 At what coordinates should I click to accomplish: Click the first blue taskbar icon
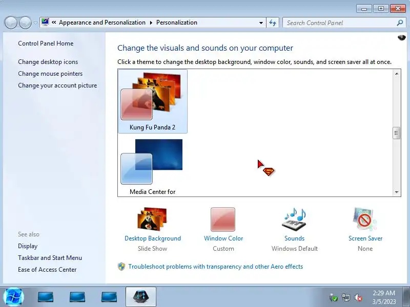(x=46, y=297)
